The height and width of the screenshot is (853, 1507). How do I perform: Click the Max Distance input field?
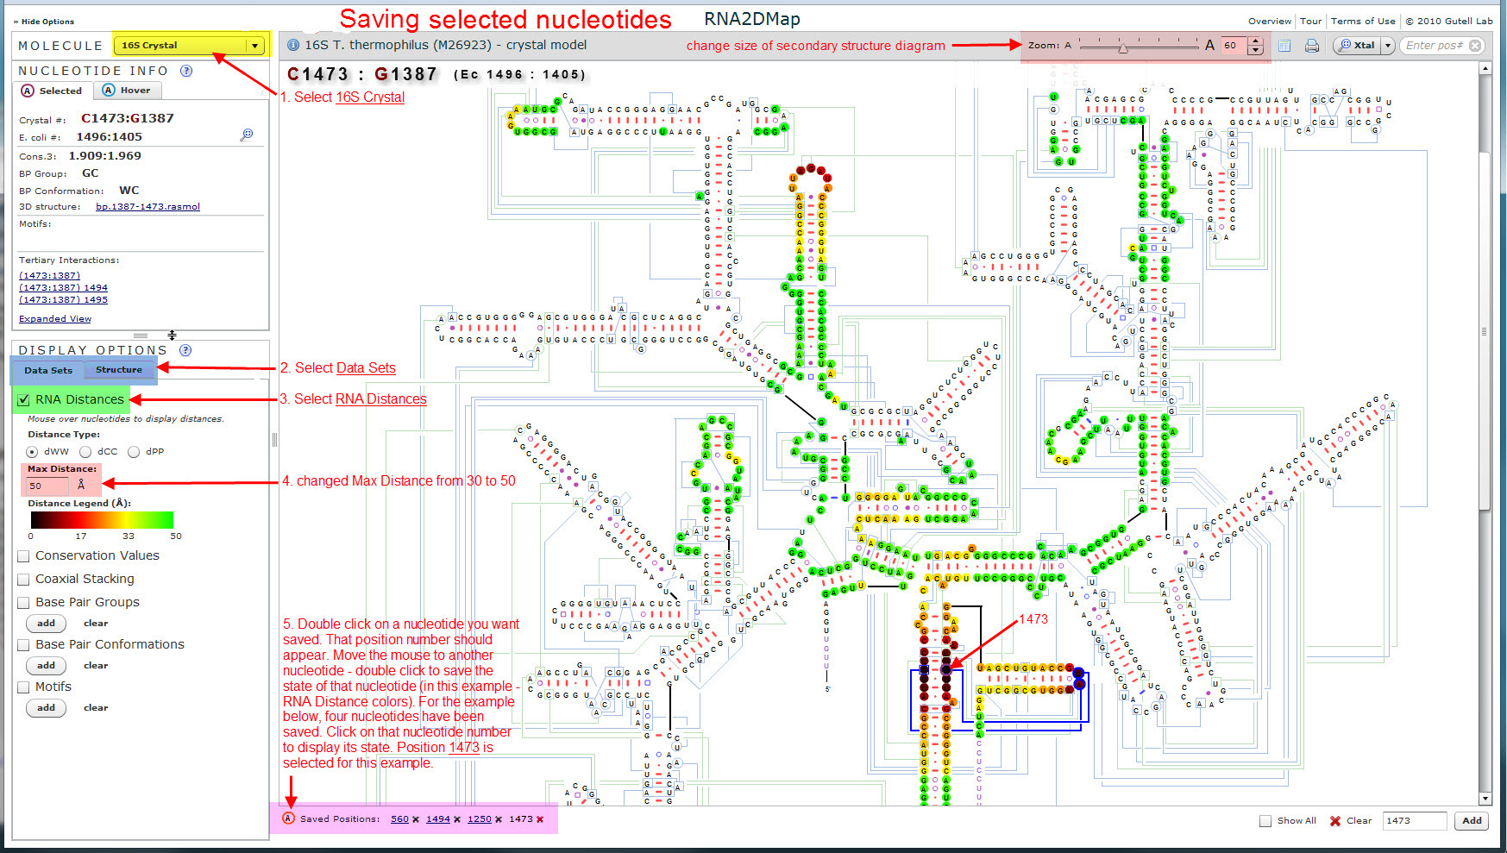47,486
